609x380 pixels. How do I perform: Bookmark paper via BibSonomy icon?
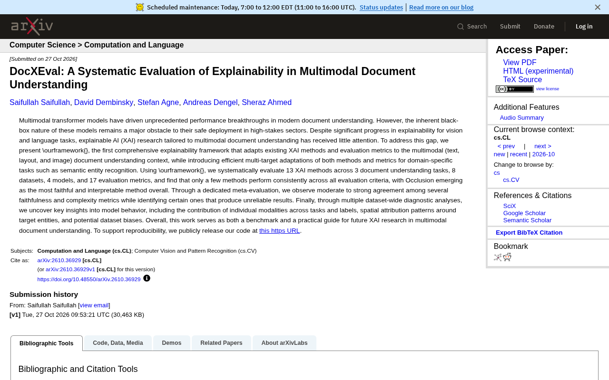(x=498, y=257)
